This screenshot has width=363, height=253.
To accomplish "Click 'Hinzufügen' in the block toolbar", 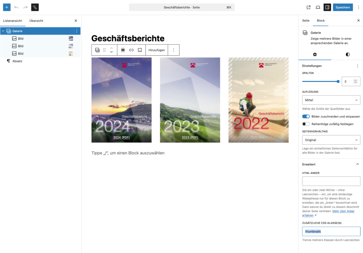I will click(x=157, y=50).
